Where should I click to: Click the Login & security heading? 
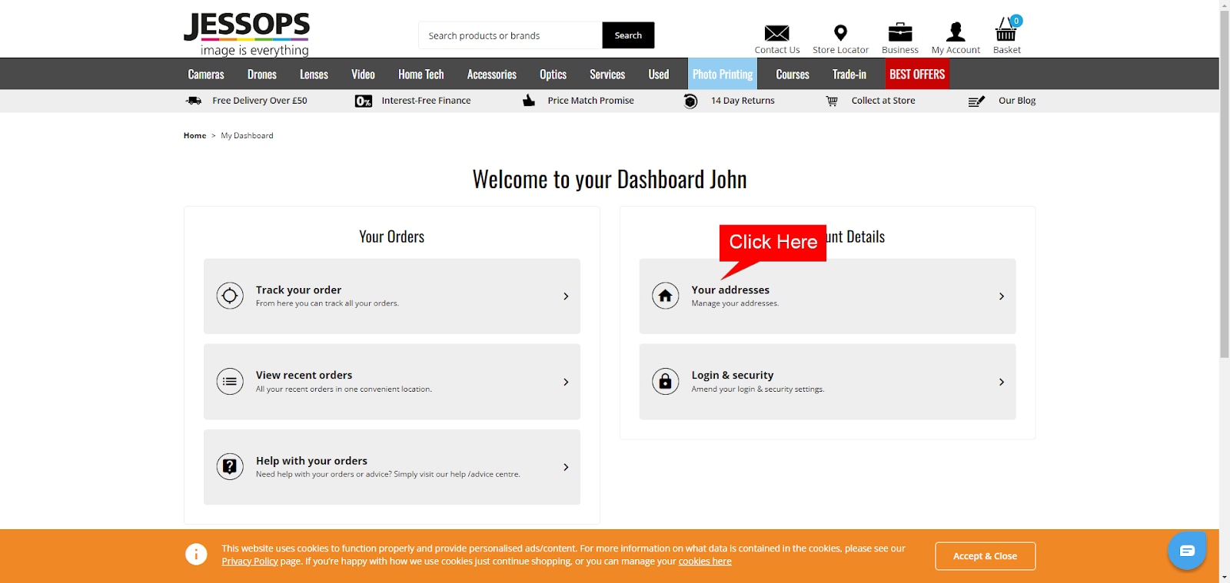coord(732,375)
